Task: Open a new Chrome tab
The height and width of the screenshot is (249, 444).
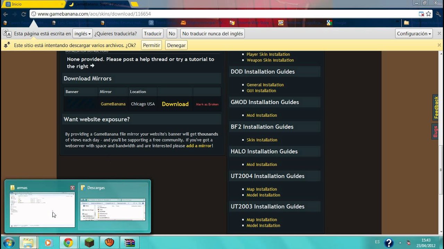Action: [134, 4]
